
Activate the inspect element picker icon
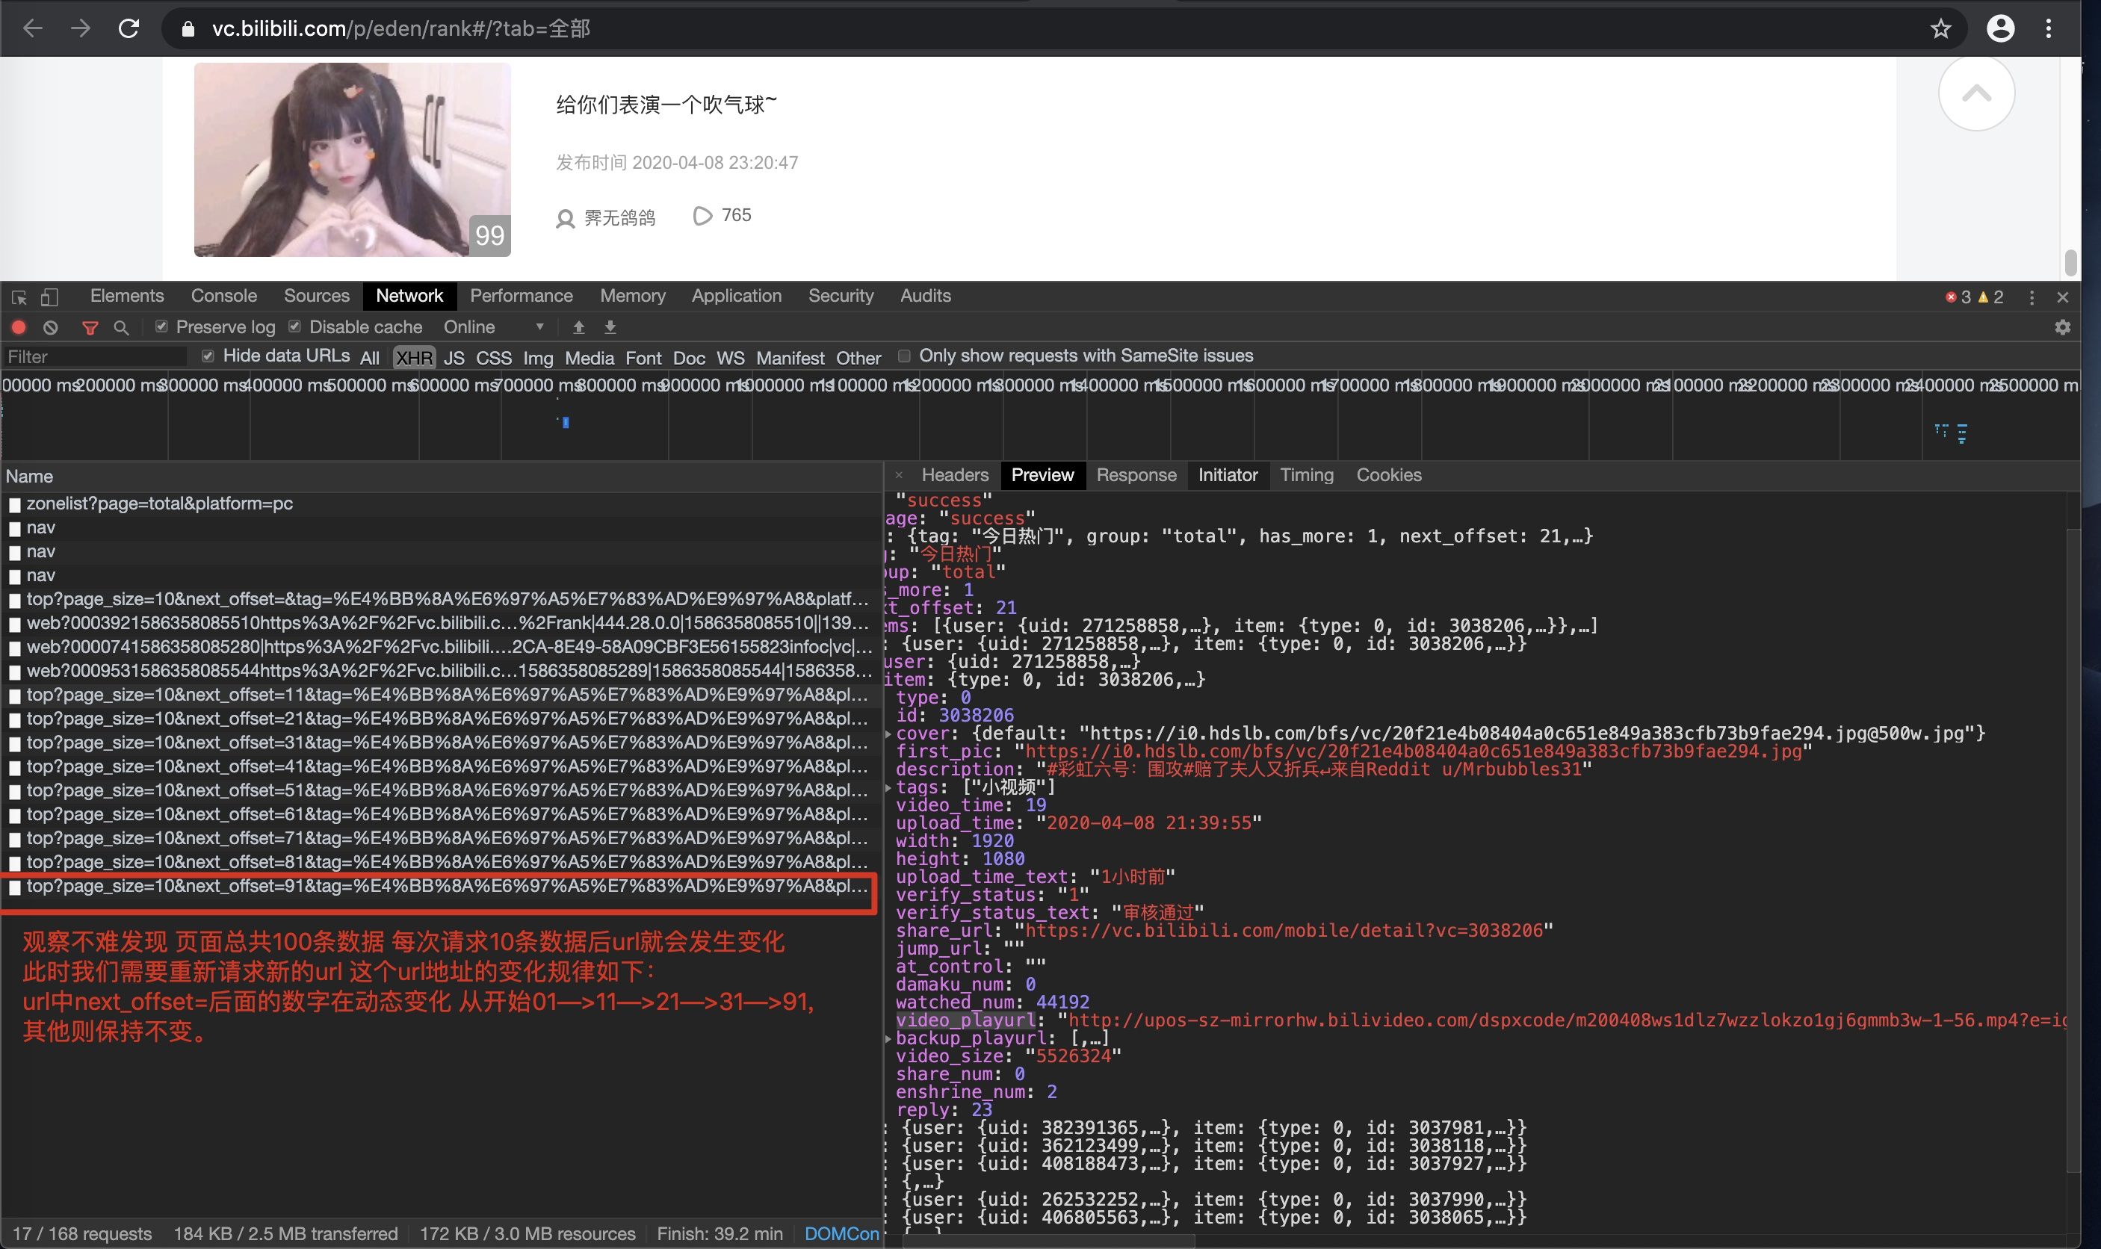coord(19,297)
